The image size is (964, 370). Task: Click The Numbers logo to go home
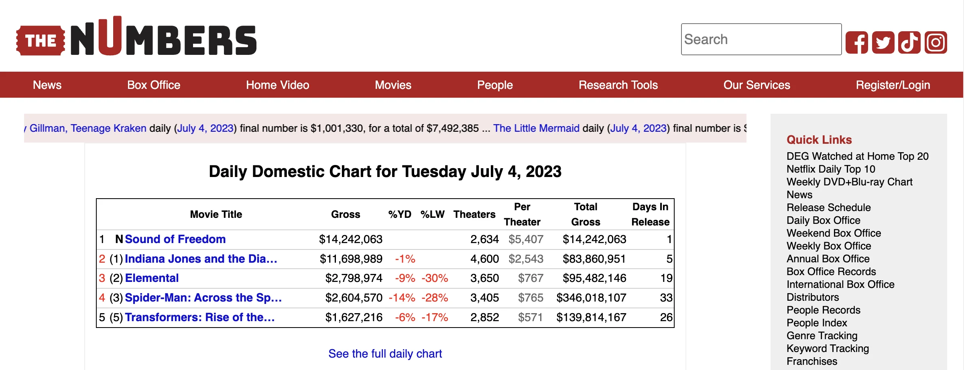[x=136, y=36]
